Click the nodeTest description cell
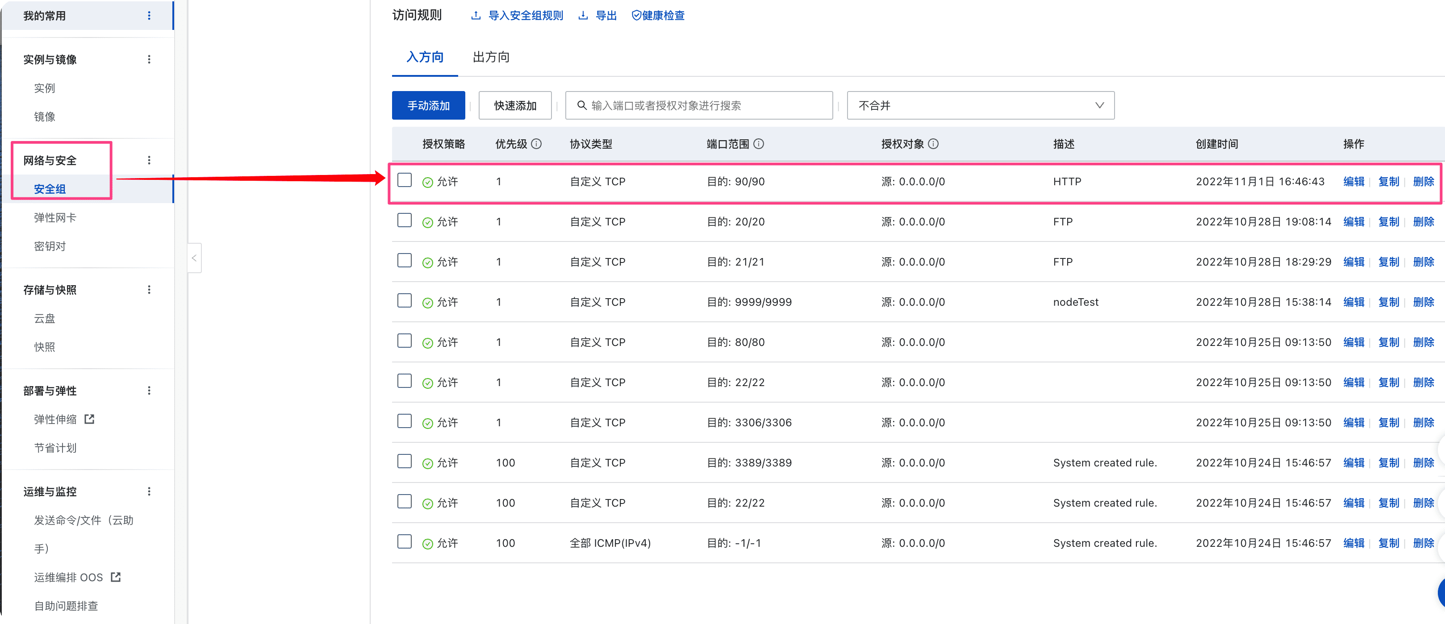The height and width of the screenshot is (624, 1445). pyautogui.click(x=1075, y=302)
